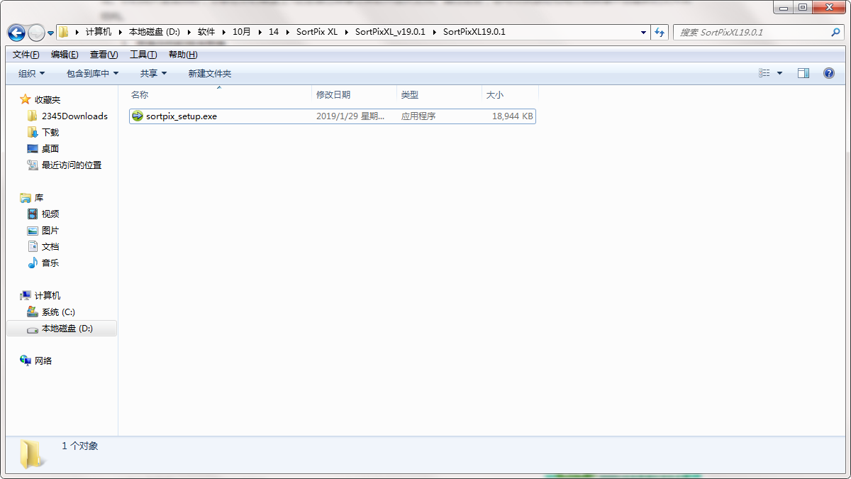Screen dimensions: 851x479
Task: Select 网络 in the navigation pane
Action: (x=43, y=360)
